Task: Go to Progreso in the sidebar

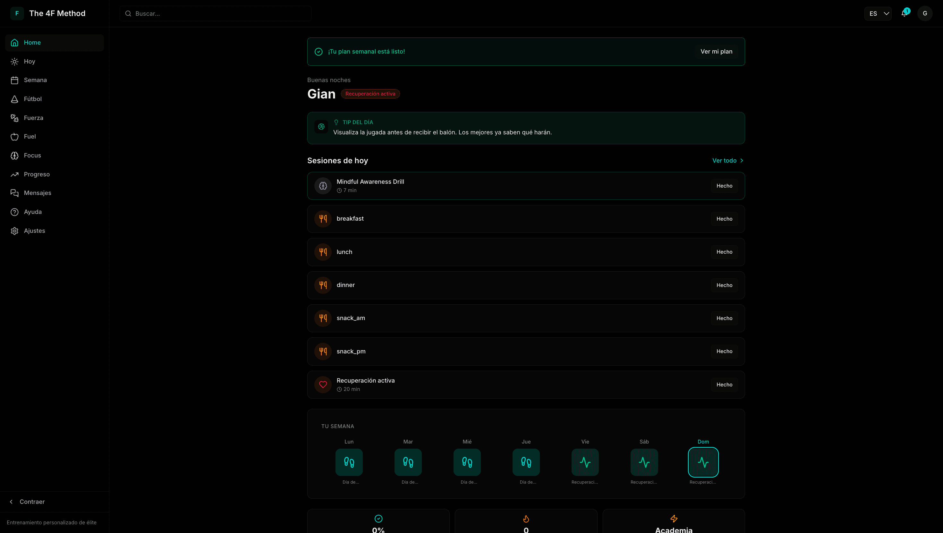Action: click(x=37, y=174)
